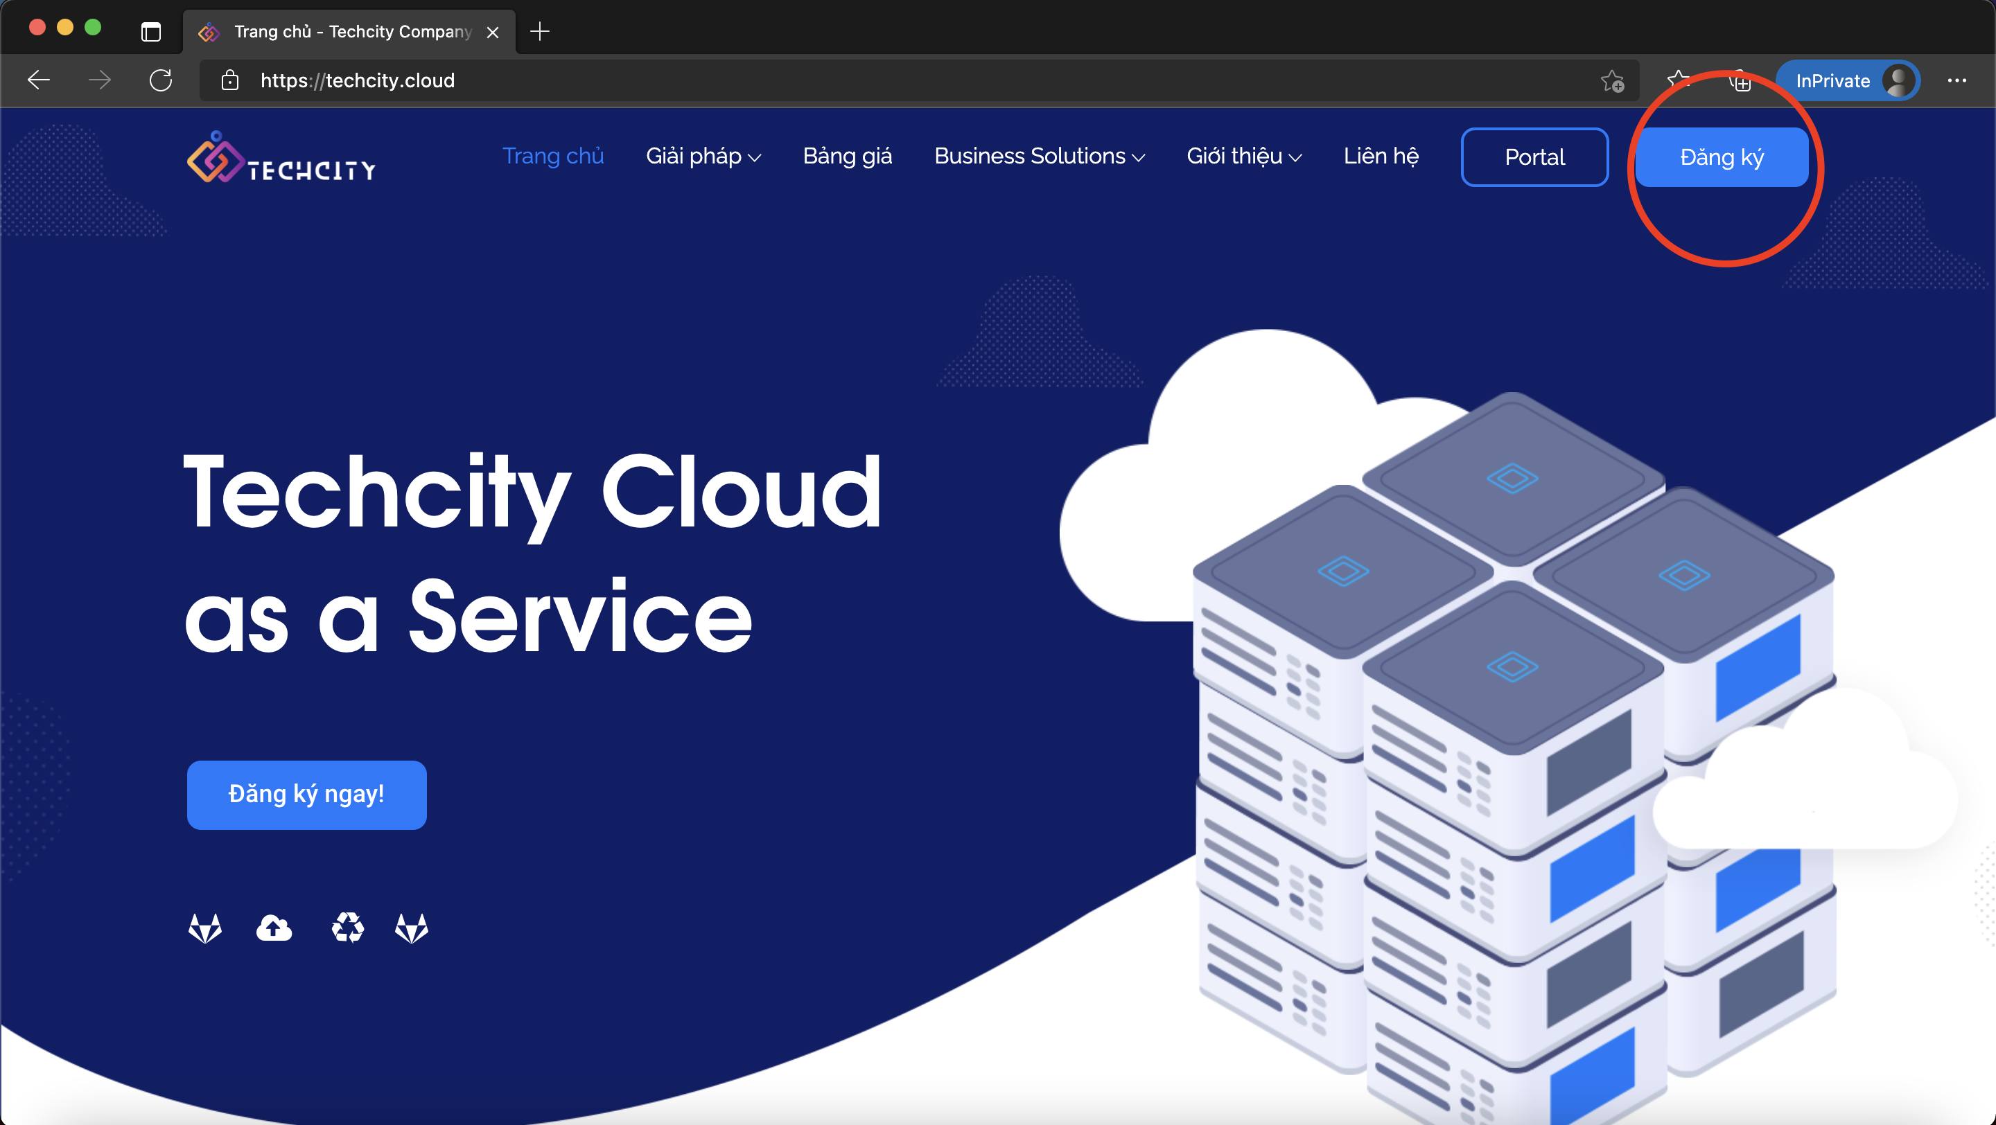1996x1125 pixels.
Task: Select the Trang chủ - Techcity Company tab
Action: pos(349,32)
